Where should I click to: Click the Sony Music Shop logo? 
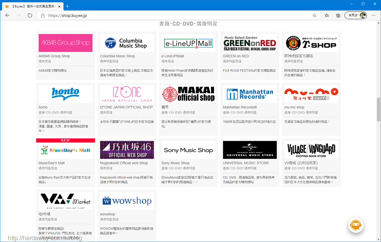click(x=188, y=150)
